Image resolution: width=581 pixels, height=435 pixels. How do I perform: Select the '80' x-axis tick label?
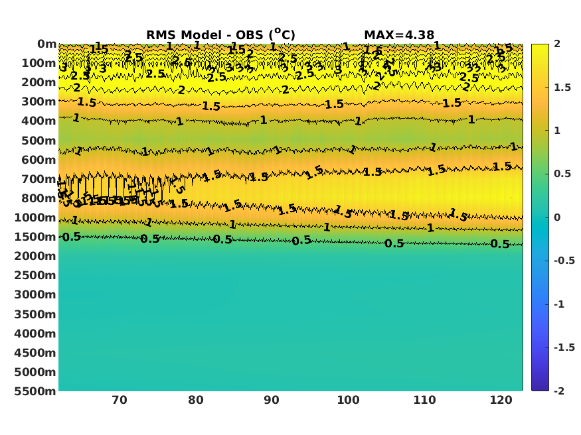click(196, 401)
